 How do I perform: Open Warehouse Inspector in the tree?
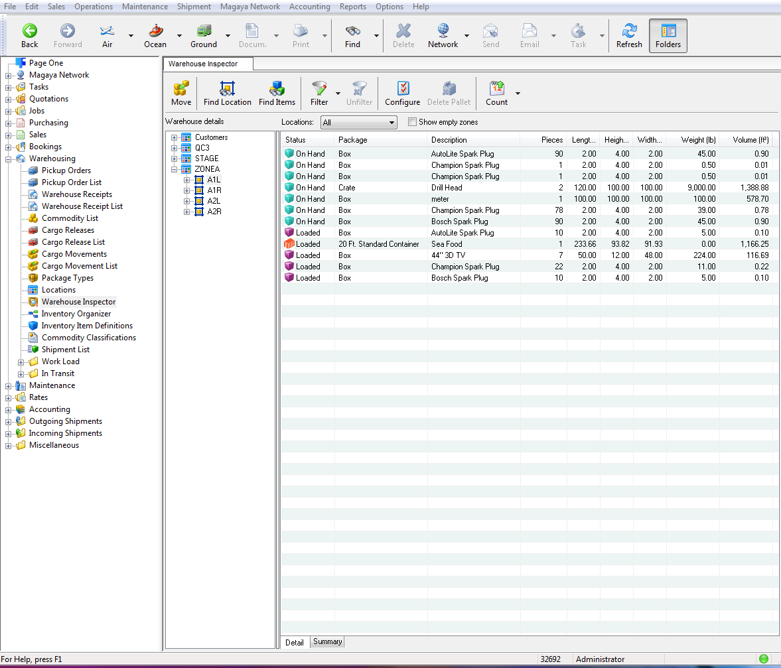click(79, 302)
